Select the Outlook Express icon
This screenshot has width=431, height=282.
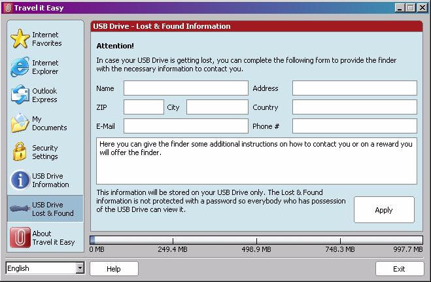point(20,95)
